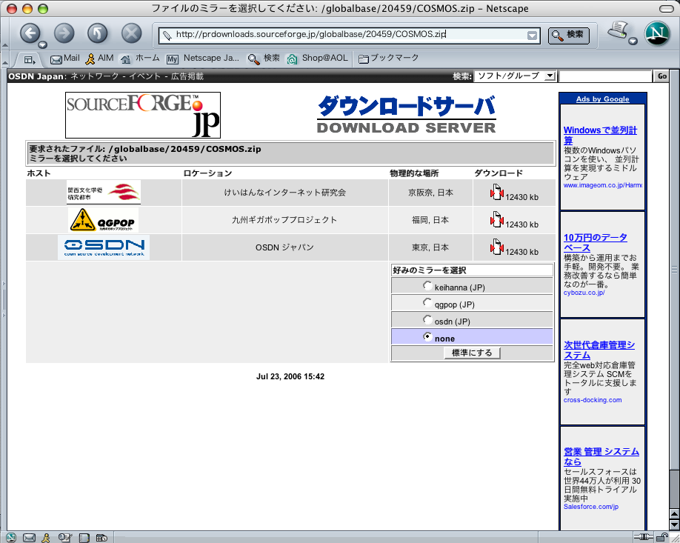680x543 pixels.
Task: Select the none mirror radio button
Action: [x=427, y=336]
